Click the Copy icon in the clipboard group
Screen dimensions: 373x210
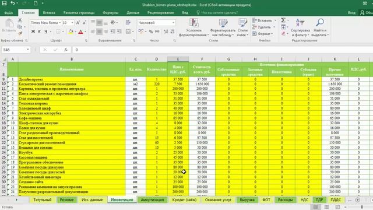20,27
